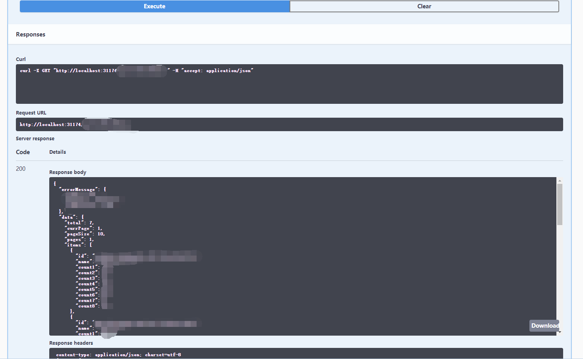
Task: Click the "count2" key in the JSON
Action: point(87,273)
